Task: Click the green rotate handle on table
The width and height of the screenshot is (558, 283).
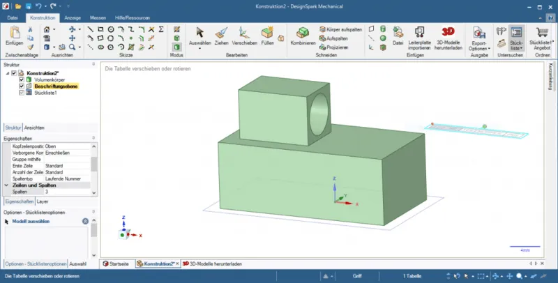Action: 484,126
